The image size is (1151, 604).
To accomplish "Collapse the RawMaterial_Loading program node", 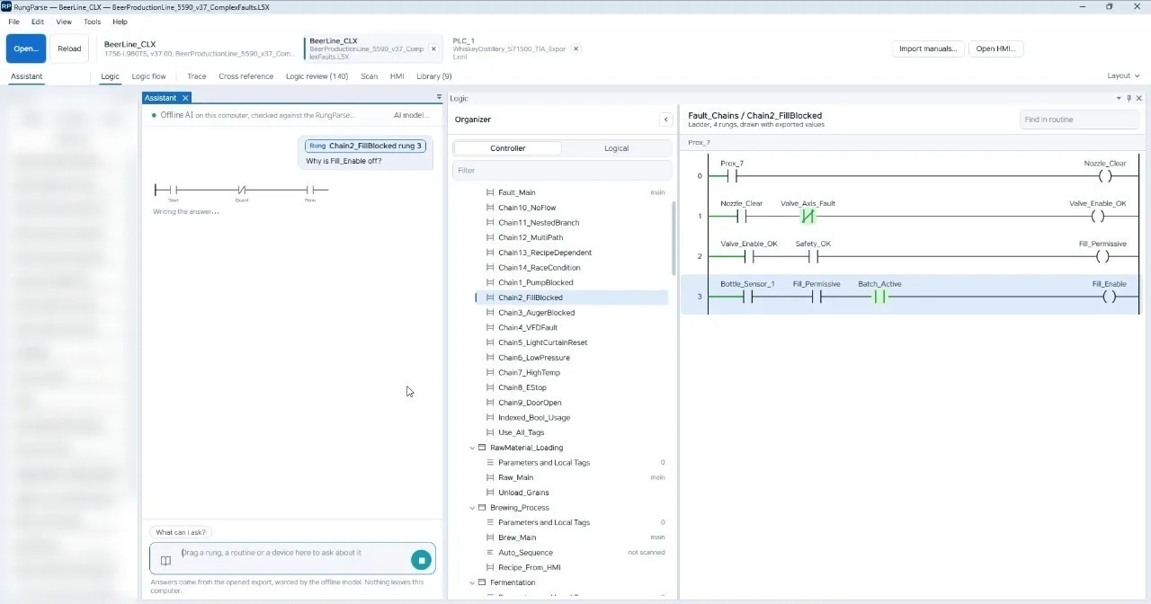I will click(472, 448).
